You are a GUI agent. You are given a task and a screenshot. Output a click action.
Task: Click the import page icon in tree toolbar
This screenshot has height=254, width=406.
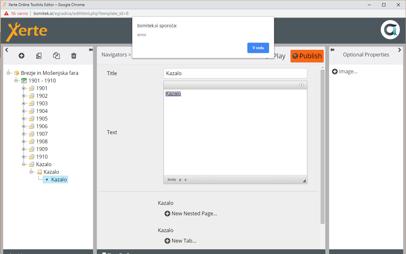click(39, 56)
